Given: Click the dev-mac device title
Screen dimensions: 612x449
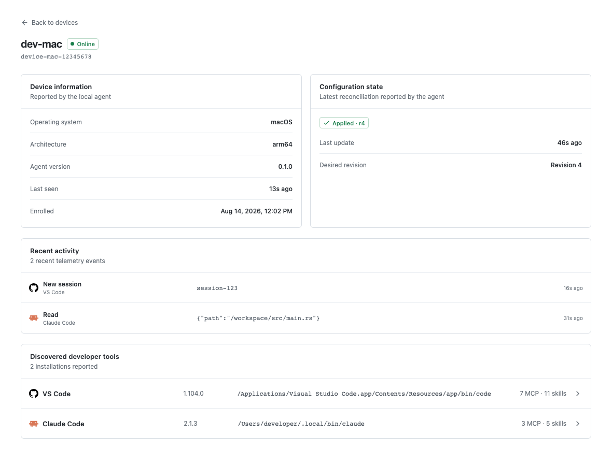Looking at the screenshot, I should coord(41,44).
